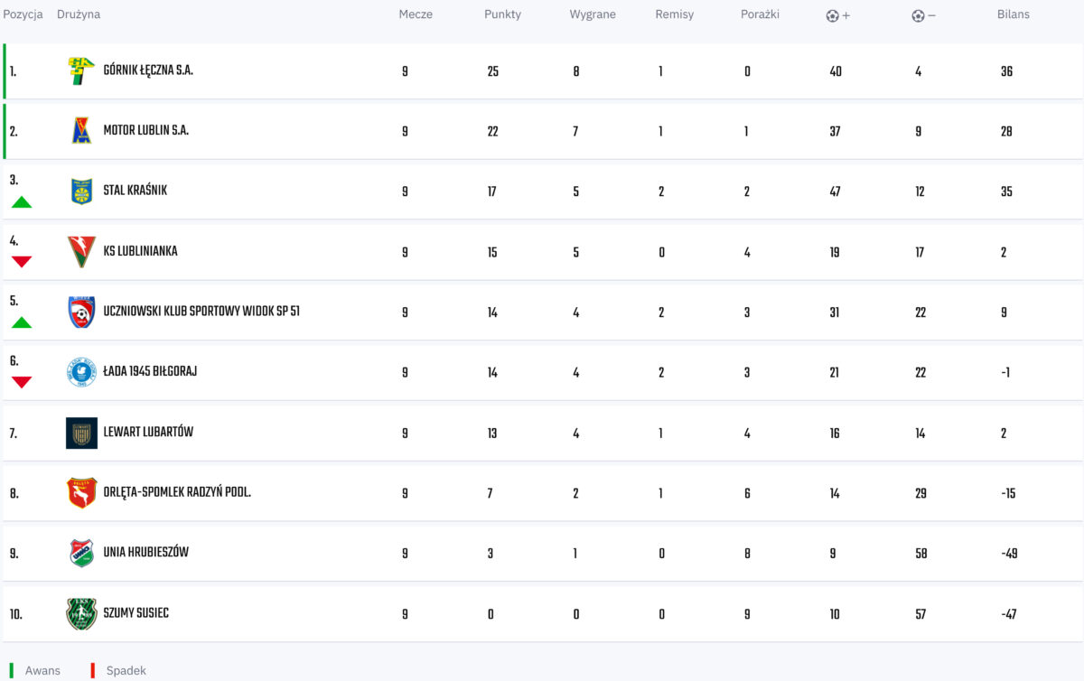Click the Porażki column header

[760, 14]
